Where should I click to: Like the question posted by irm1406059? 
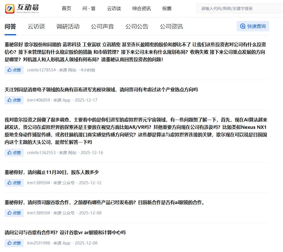tap(14, 100)
